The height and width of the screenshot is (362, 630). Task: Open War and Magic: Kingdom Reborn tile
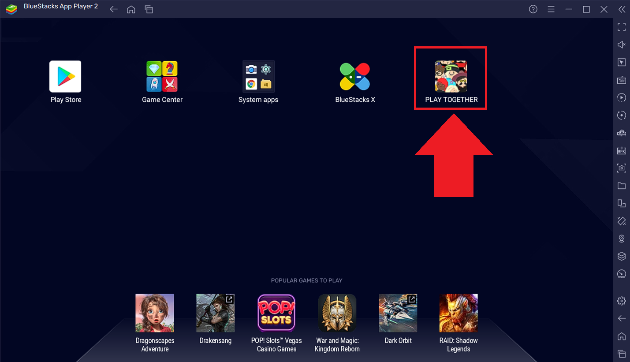pyautogui.click(x=337, y=313)
